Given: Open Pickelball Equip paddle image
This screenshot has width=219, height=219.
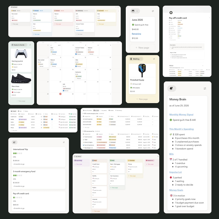Looking at the screenshot, I should tap(142, 71).
